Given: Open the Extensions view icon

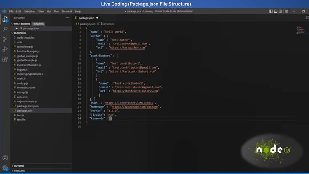Looking at the screenshot, I should (x=5, y=59).
